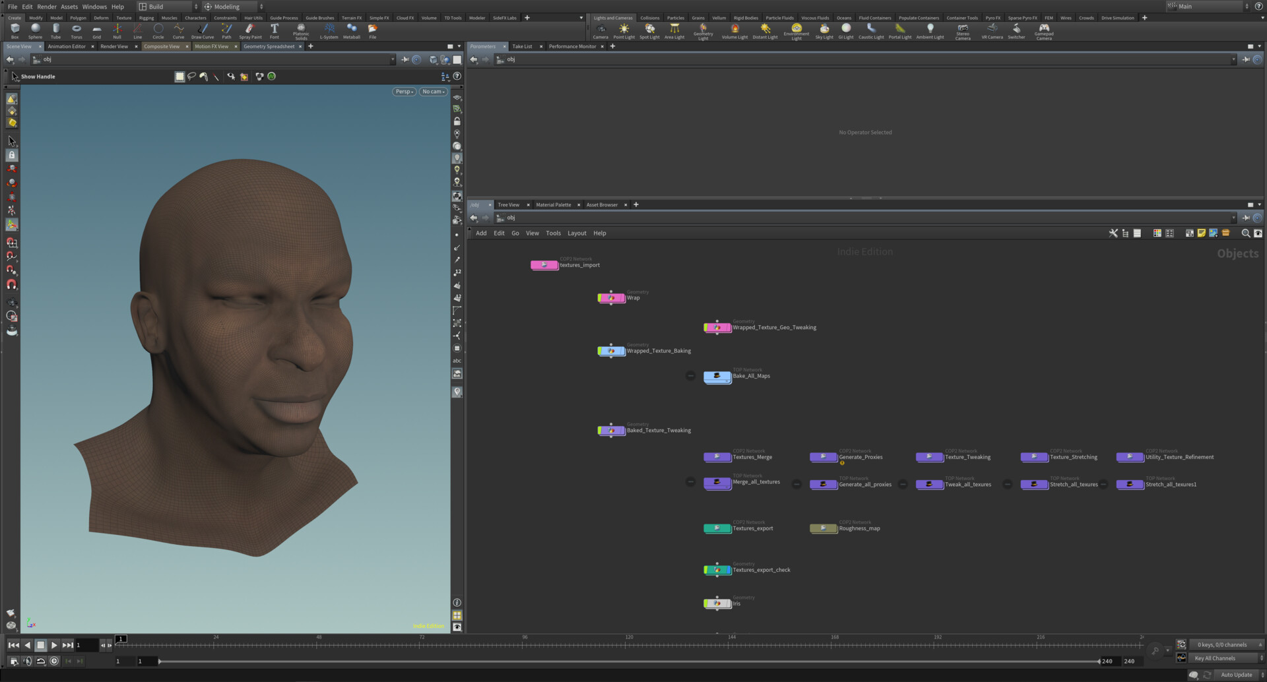Click the VR Camera shelf icon
The height and width of the screenshot is (682, 1267).
point(992,29)
